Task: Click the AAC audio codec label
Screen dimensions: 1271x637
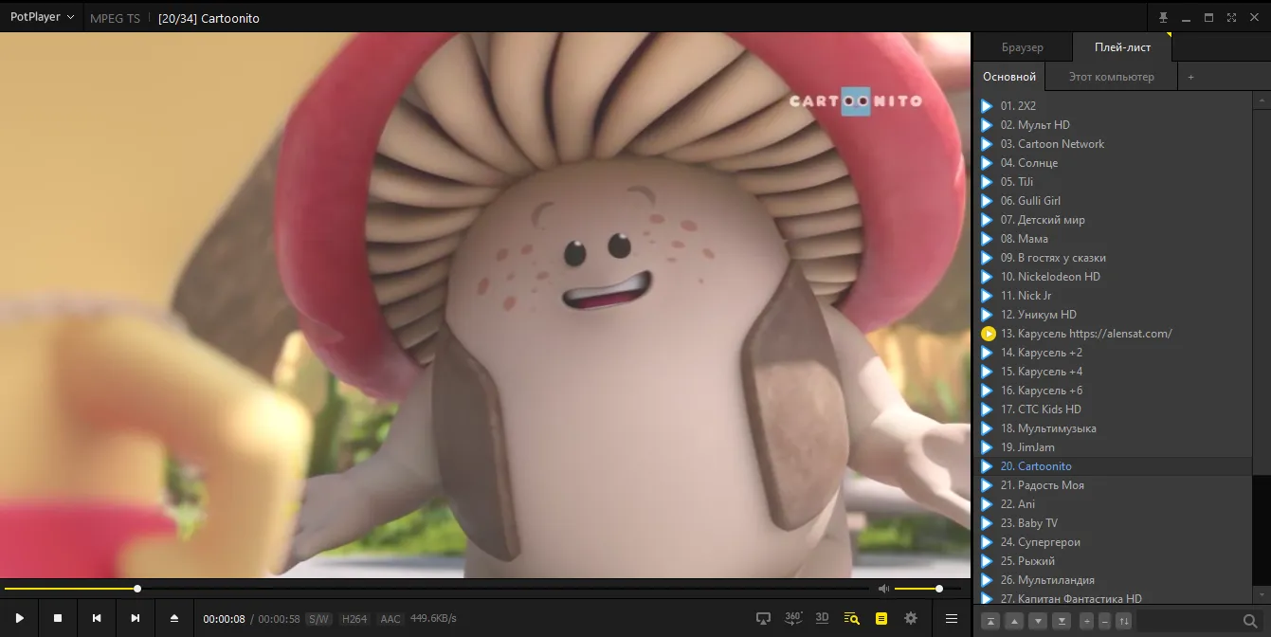Action: coord(390,619)
